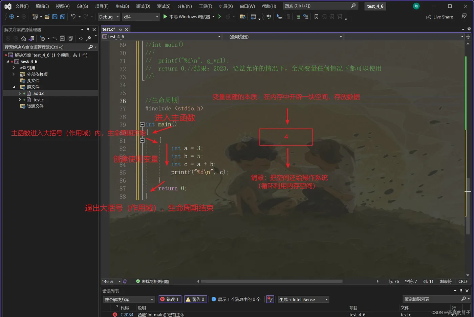The width and height of the screenshot is (474, 317).
Task: Collapse all with the Solution Explorer collapse icon
Action: [x=62, y=39]
